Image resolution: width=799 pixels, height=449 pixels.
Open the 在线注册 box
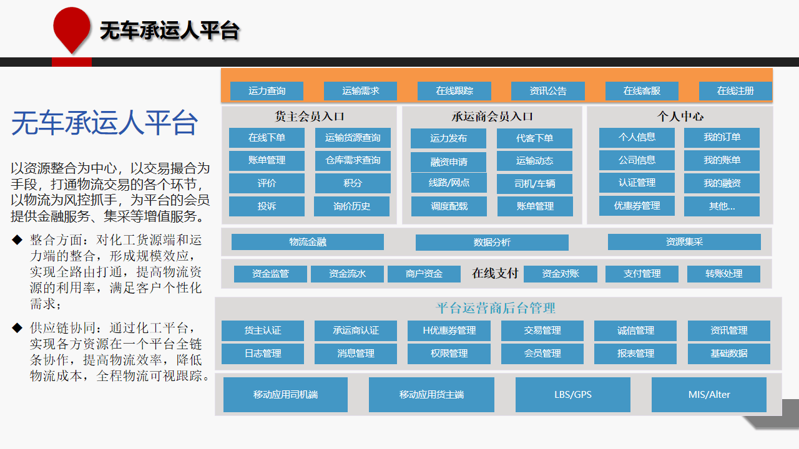[735, 91]
